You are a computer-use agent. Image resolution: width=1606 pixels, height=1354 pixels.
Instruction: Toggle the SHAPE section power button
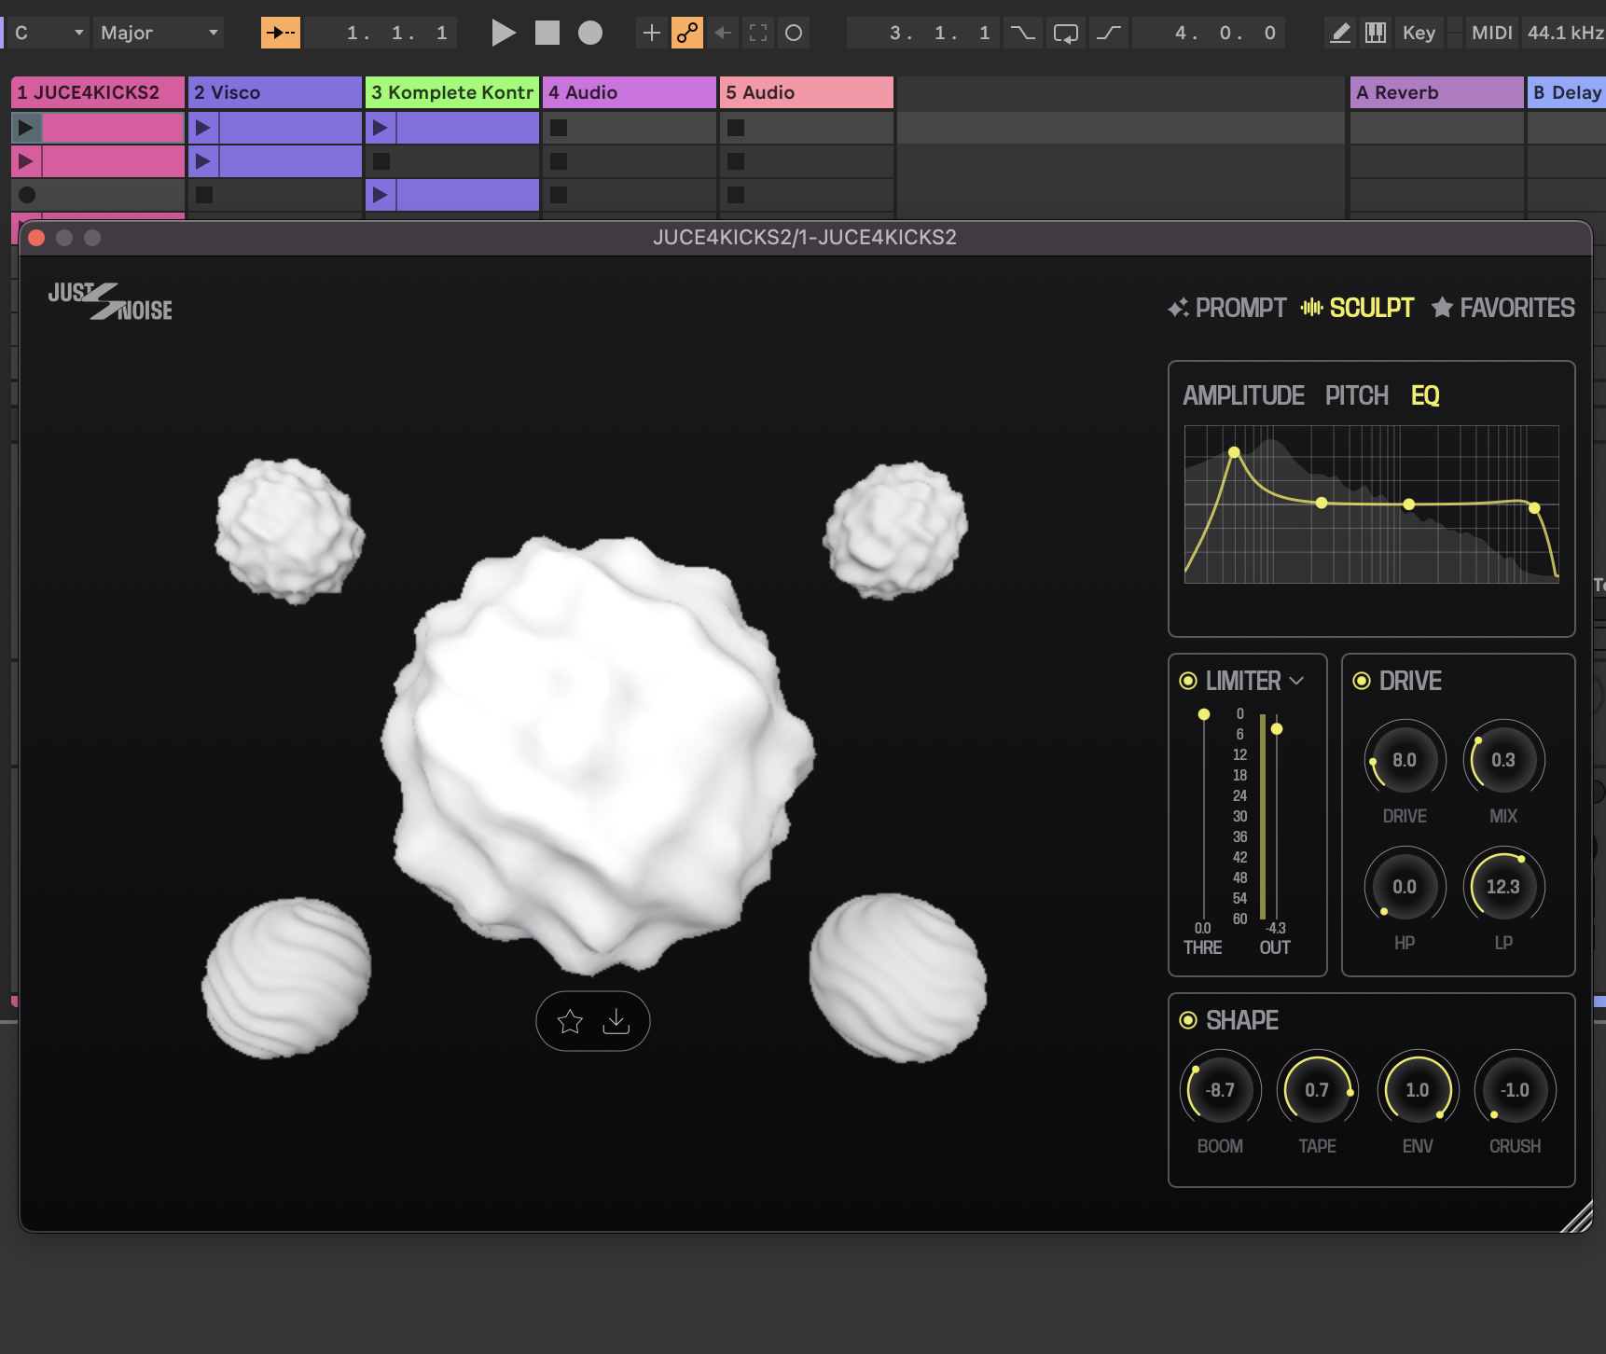tap(1188, 1020)
